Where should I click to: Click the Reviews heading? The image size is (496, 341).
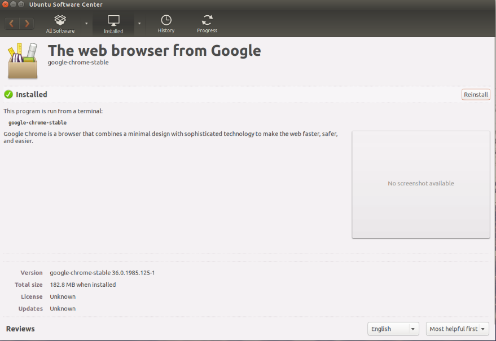[20, 329]
